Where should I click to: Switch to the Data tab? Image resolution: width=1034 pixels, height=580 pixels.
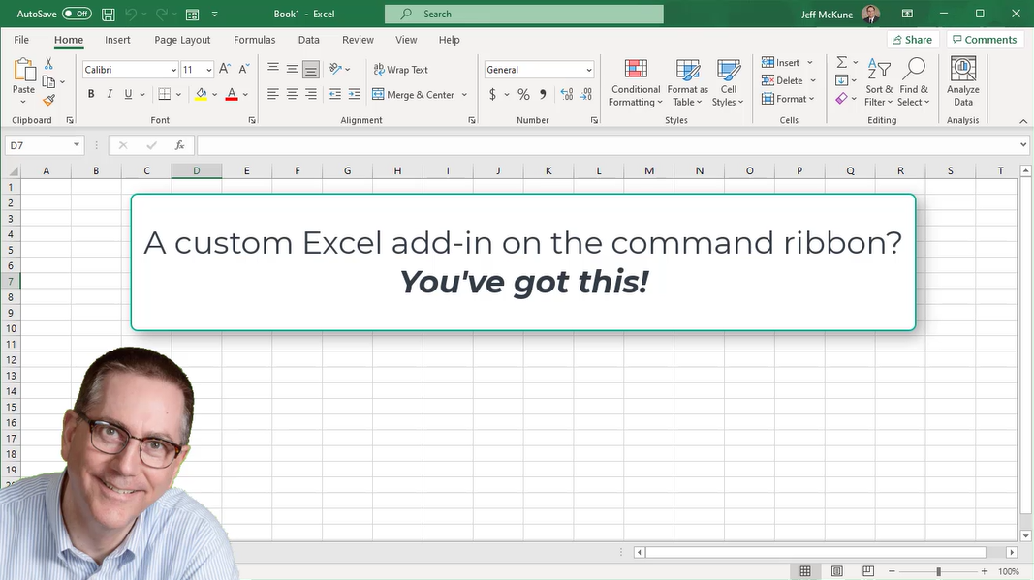click(308, 40)
